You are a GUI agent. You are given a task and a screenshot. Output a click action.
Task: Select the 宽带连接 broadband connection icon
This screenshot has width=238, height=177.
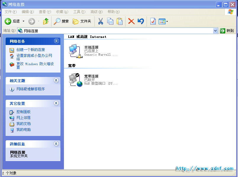[75, 80]
